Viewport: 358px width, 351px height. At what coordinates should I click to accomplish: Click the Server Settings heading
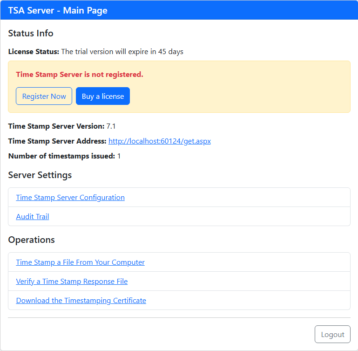[40, 175]
